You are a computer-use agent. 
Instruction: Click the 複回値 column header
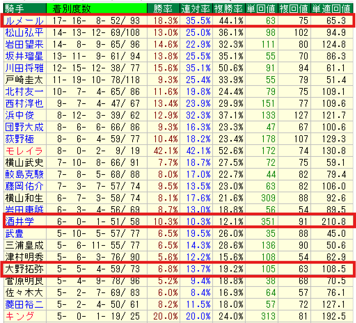click(294, 8)
